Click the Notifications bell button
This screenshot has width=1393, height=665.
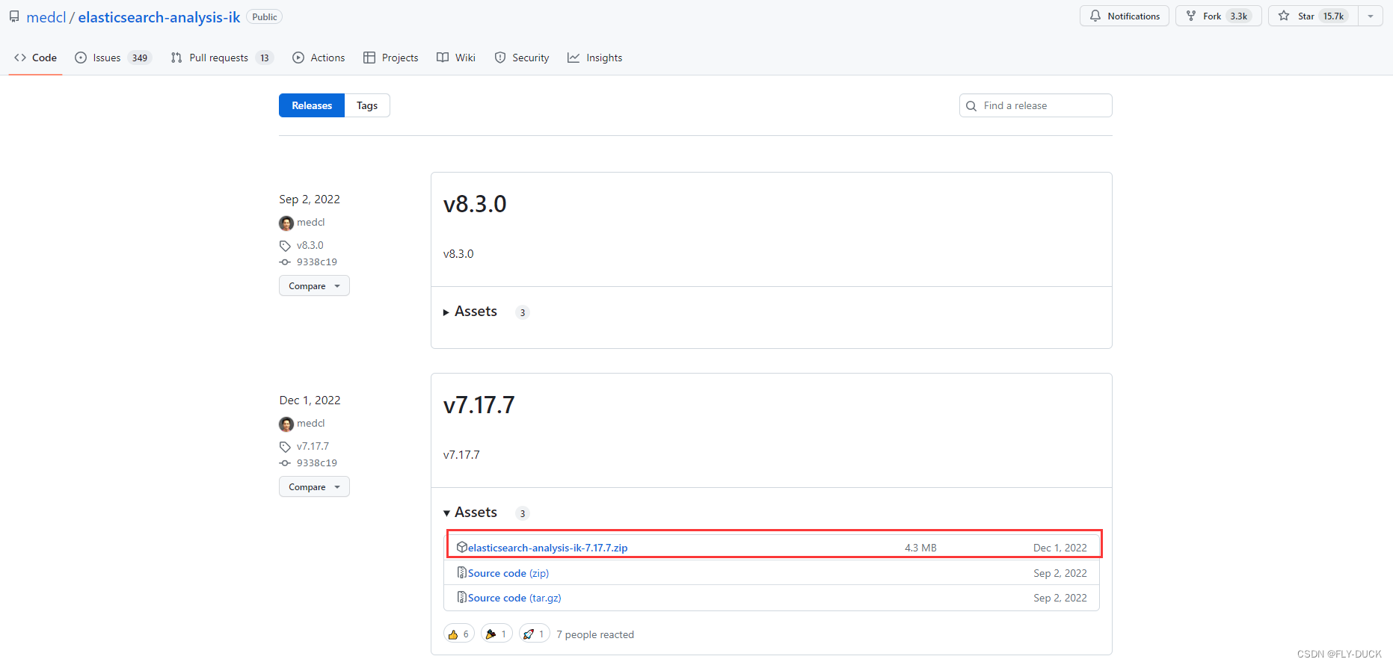[x=1125, y=16]
